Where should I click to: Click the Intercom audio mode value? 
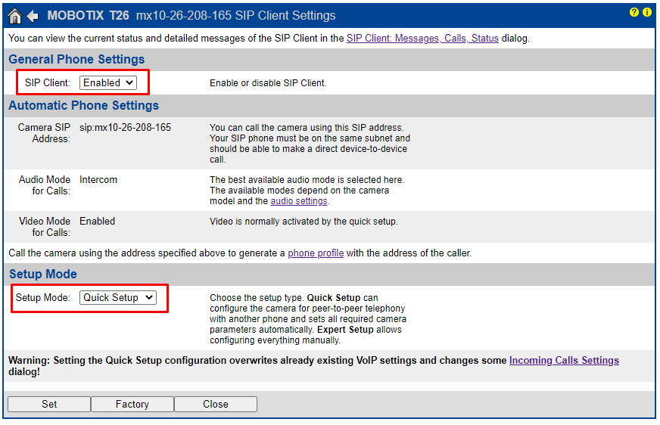[x=98, y=180]
